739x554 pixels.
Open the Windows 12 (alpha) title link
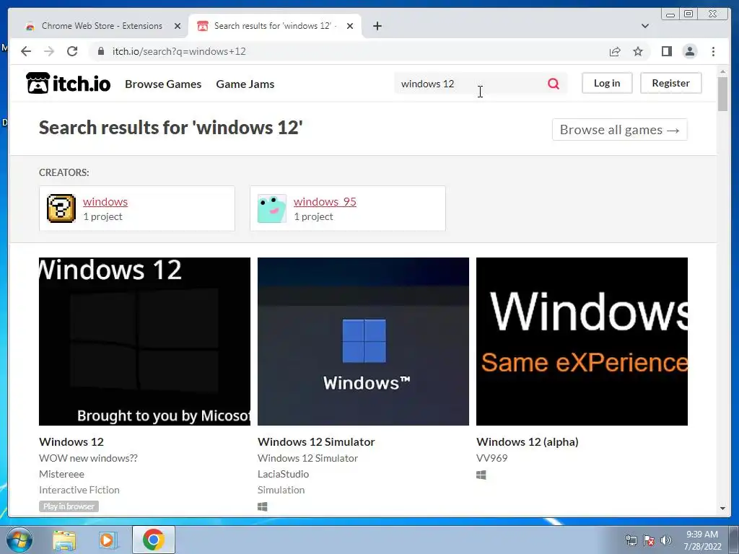(x=527, y=442)
